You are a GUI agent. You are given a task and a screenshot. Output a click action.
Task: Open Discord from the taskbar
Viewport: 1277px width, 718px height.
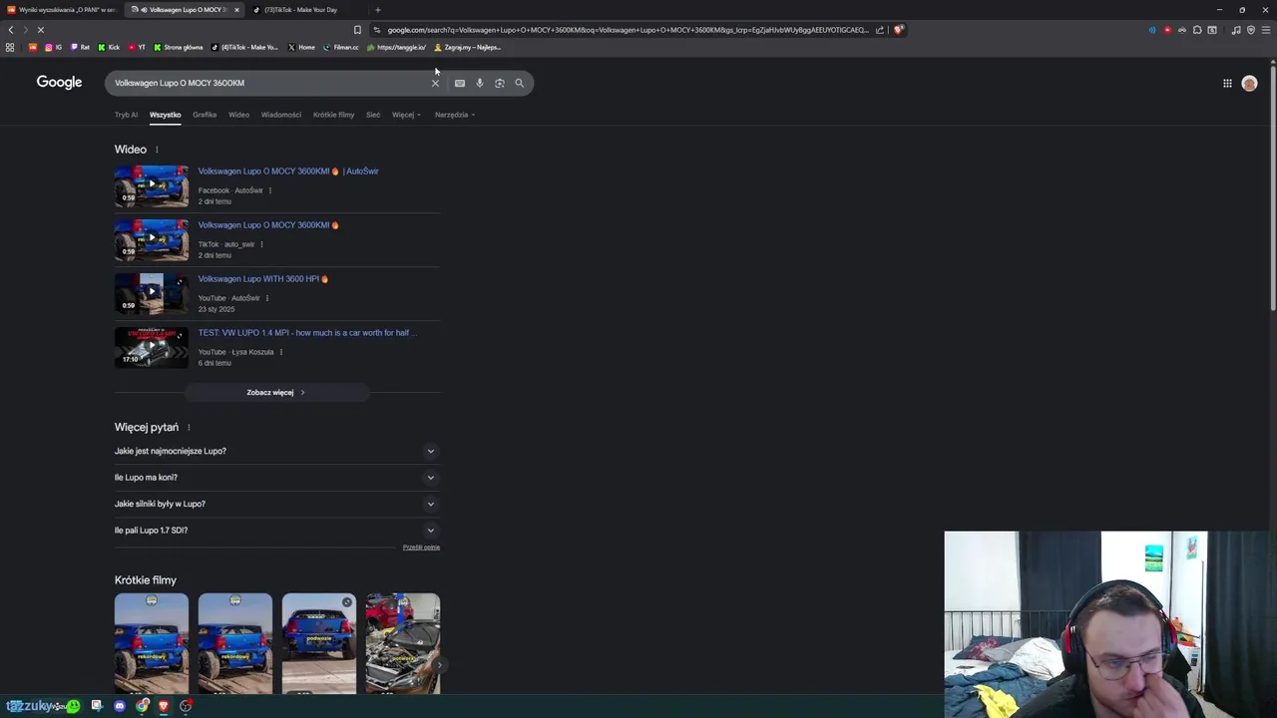pos(120,706)
